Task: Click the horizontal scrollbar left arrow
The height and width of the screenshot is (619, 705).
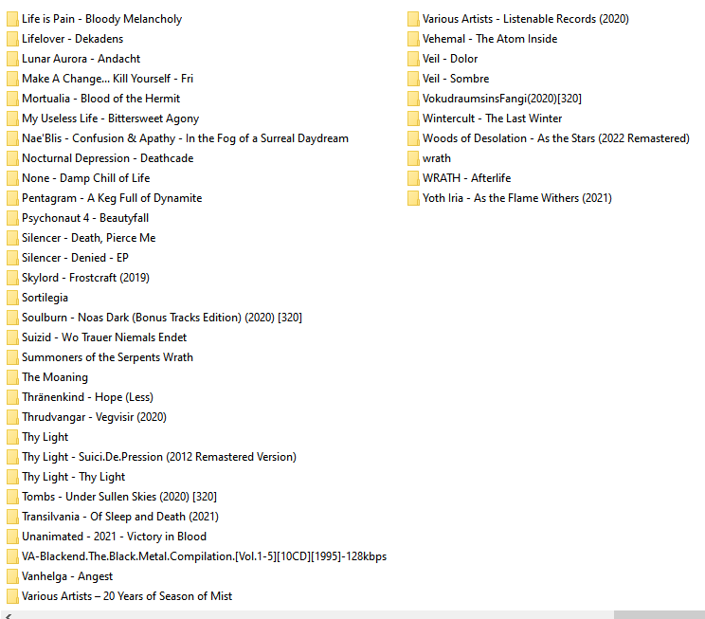Action: (8, 615)
